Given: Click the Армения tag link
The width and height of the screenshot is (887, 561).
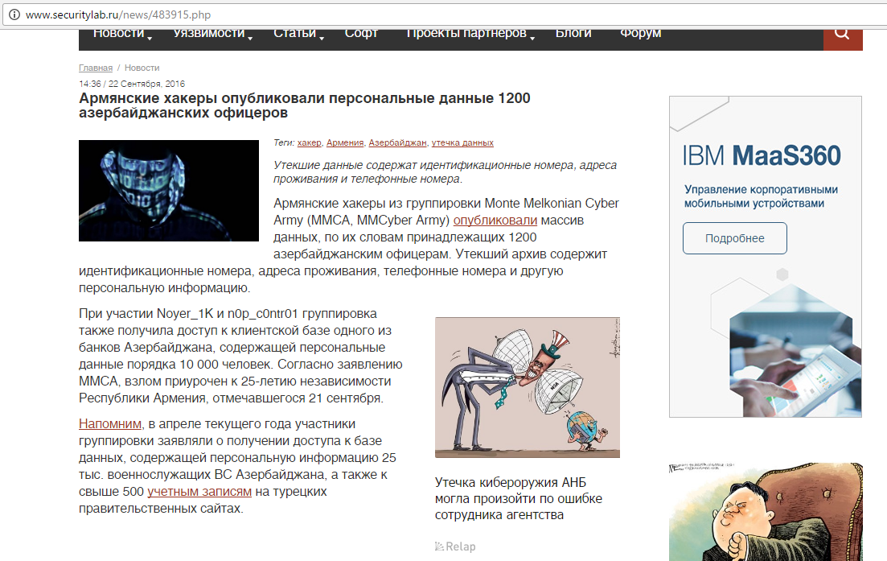Looking at the screenshot, I should (345, 142).
